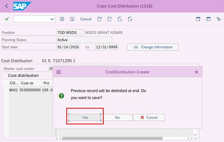The image size is (224, 142).
Task: Select the WA01 row selector box
Action: point(6,90)
